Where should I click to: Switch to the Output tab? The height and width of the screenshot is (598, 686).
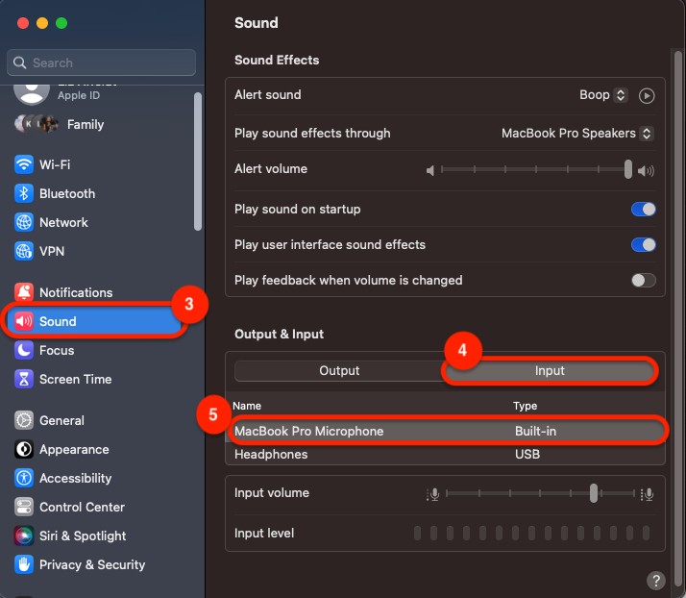(x=339, y=371)
